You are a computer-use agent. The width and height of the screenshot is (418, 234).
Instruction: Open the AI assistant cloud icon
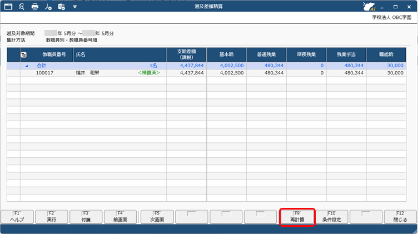[369, 7]
